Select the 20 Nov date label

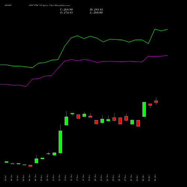pyautogui.click(x=95, y=178)
